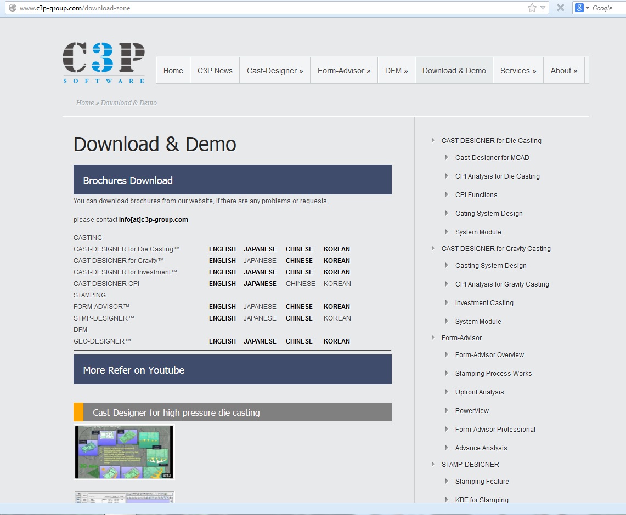This screenshot has height=515, width=626.
Task: Open CHINESE brochure for FORM-ADVISOR
Action: tap(299, 307)
